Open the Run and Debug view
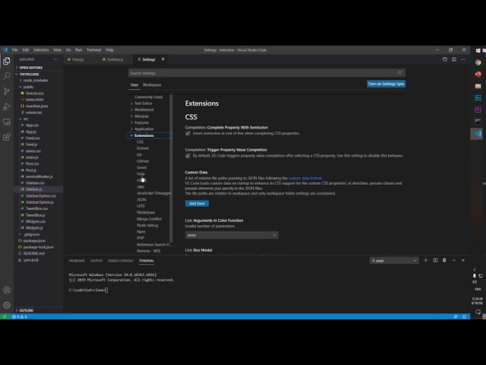The image size is (486, 365). point(7,106)
